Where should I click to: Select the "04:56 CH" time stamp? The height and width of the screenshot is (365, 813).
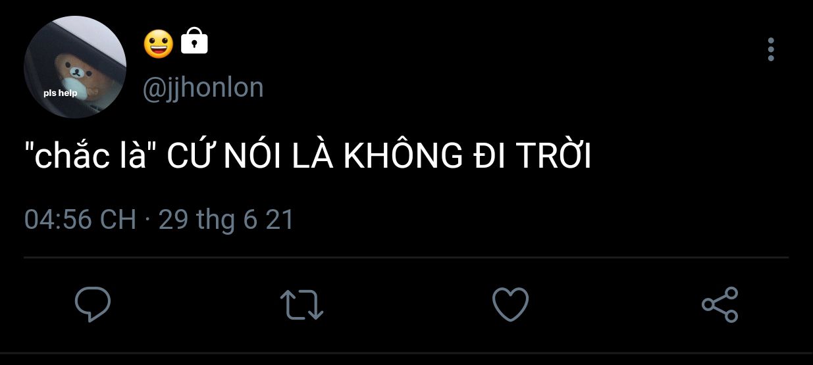80,220
